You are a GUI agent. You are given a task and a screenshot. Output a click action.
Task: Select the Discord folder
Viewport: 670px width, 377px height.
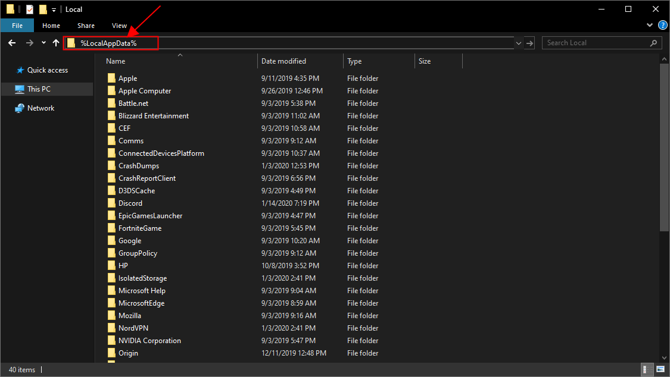130,203
